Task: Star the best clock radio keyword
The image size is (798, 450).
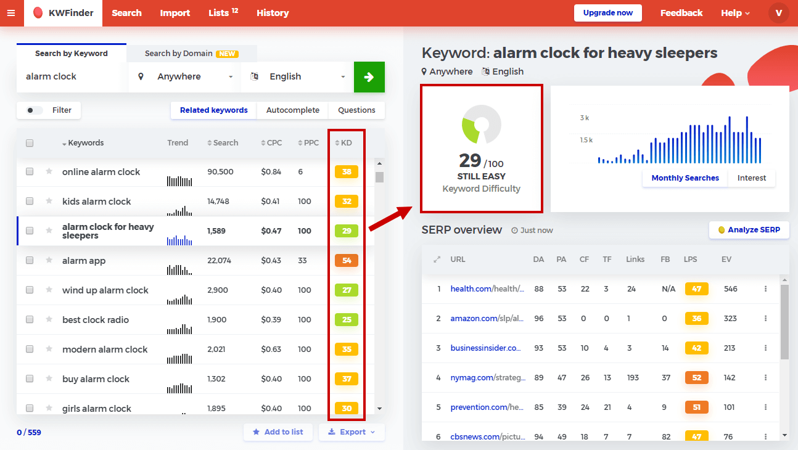Action: tap(49, 319)
